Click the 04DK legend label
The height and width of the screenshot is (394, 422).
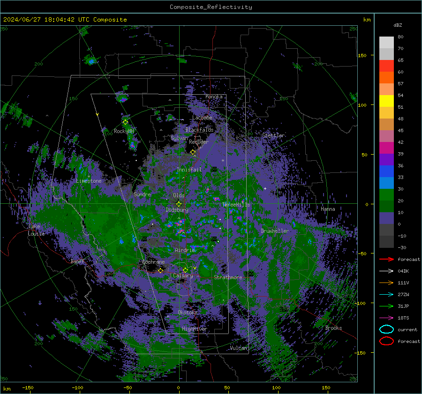[403, 271]
